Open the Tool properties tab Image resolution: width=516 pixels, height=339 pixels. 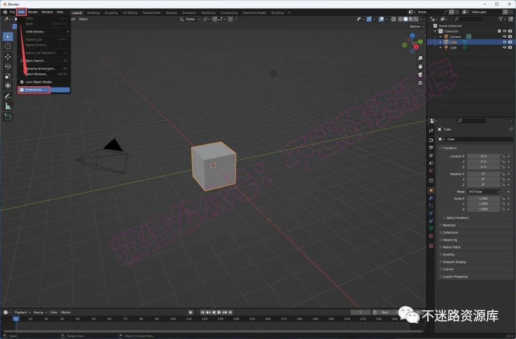pyautogui.click(x=431, y=131)
